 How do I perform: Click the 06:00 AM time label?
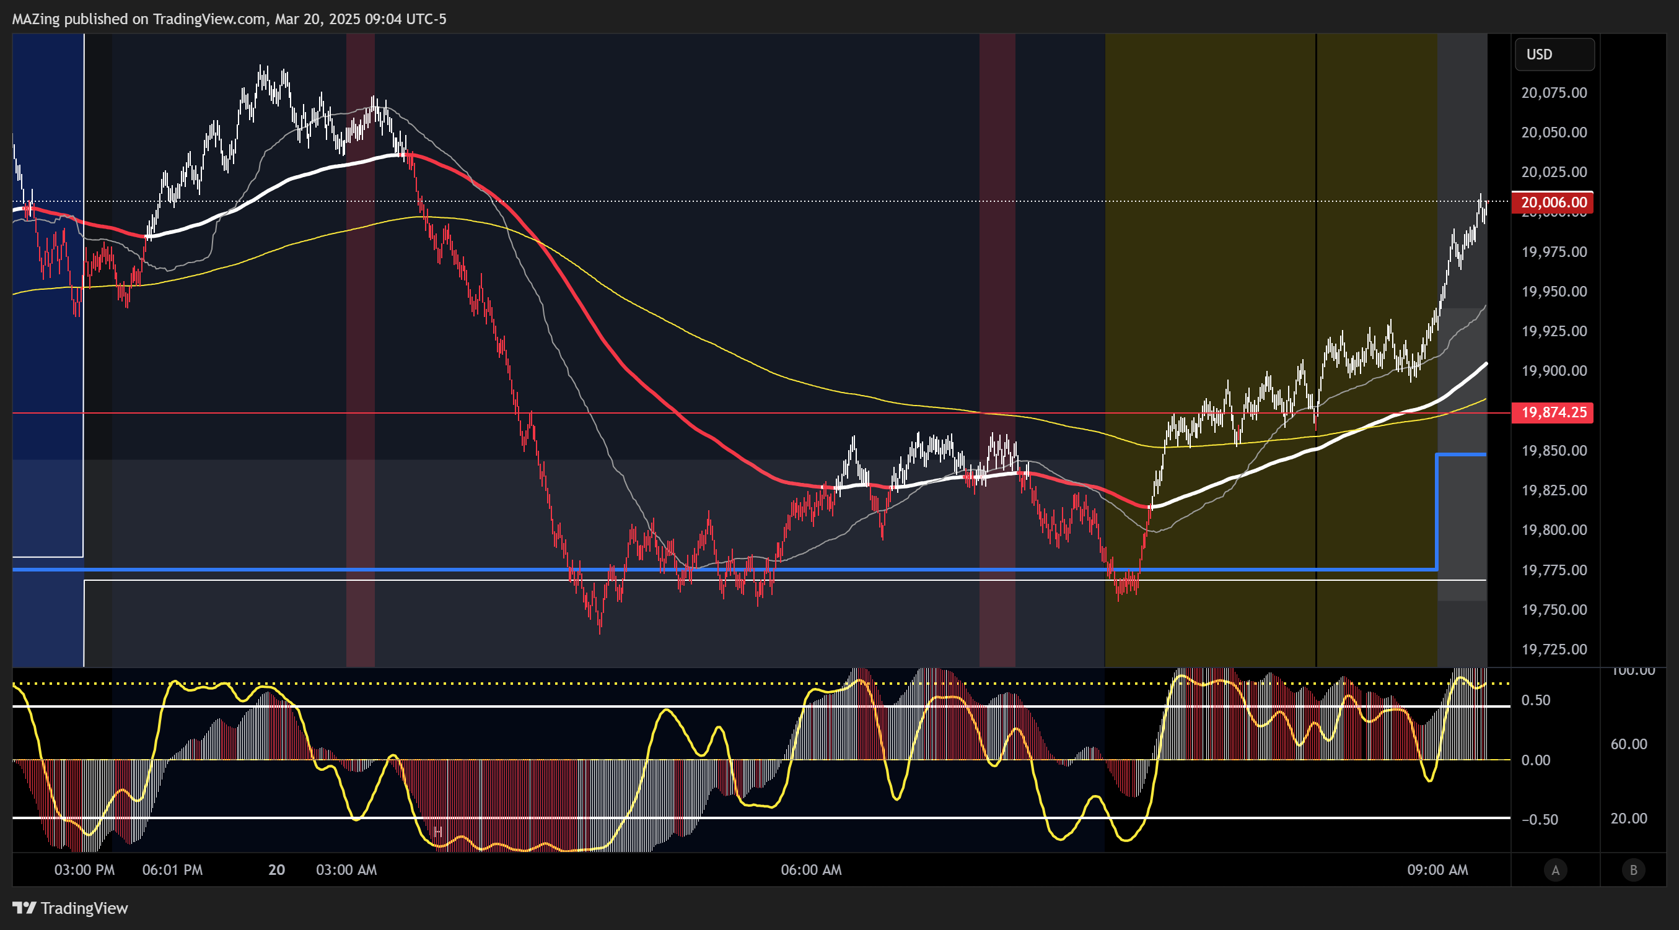[x=811, y=870]
